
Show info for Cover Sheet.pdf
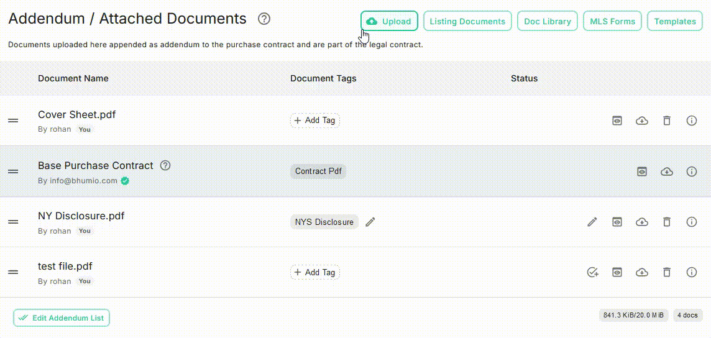pos(691,121)
